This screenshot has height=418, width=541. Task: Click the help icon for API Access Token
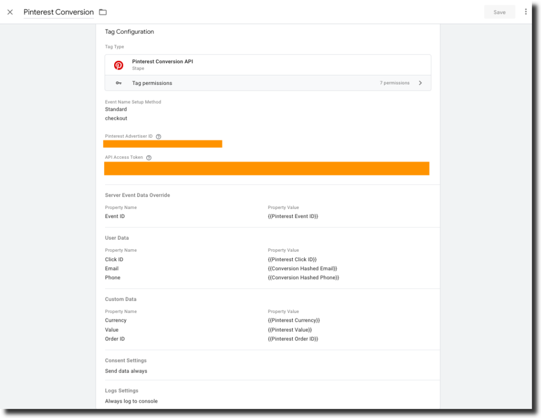click(x=148, y=157)
